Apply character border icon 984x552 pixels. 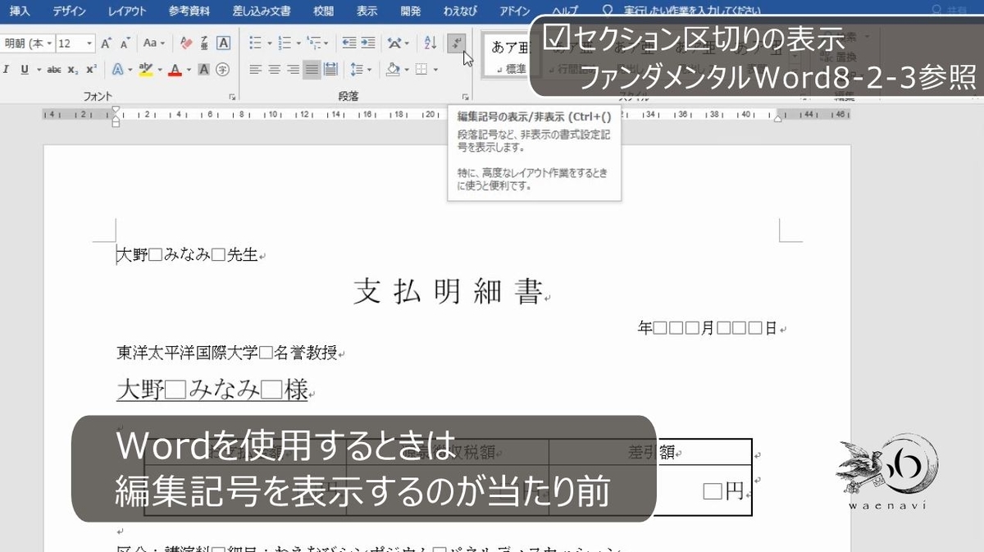223,43
